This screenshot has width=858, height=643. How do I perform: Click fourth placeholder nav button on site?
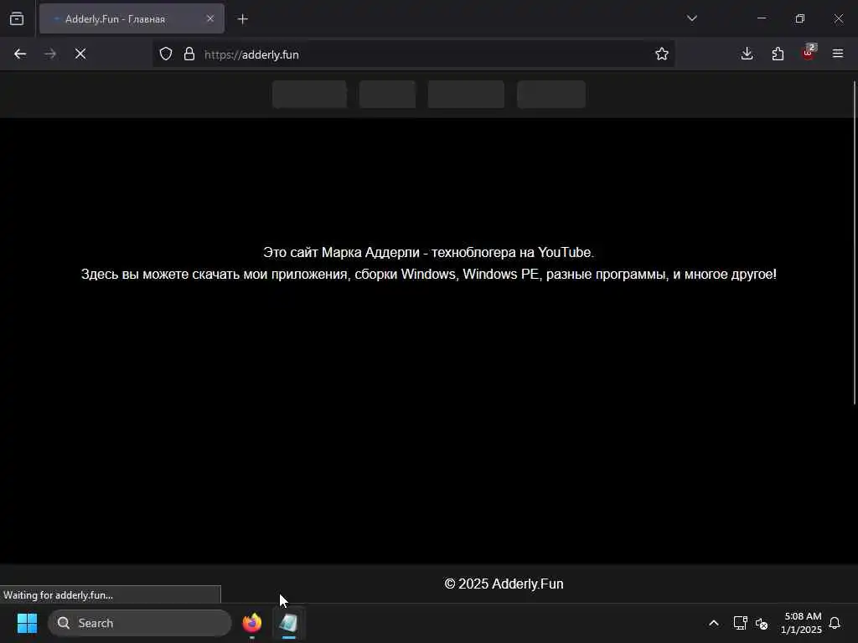(551, 94)
